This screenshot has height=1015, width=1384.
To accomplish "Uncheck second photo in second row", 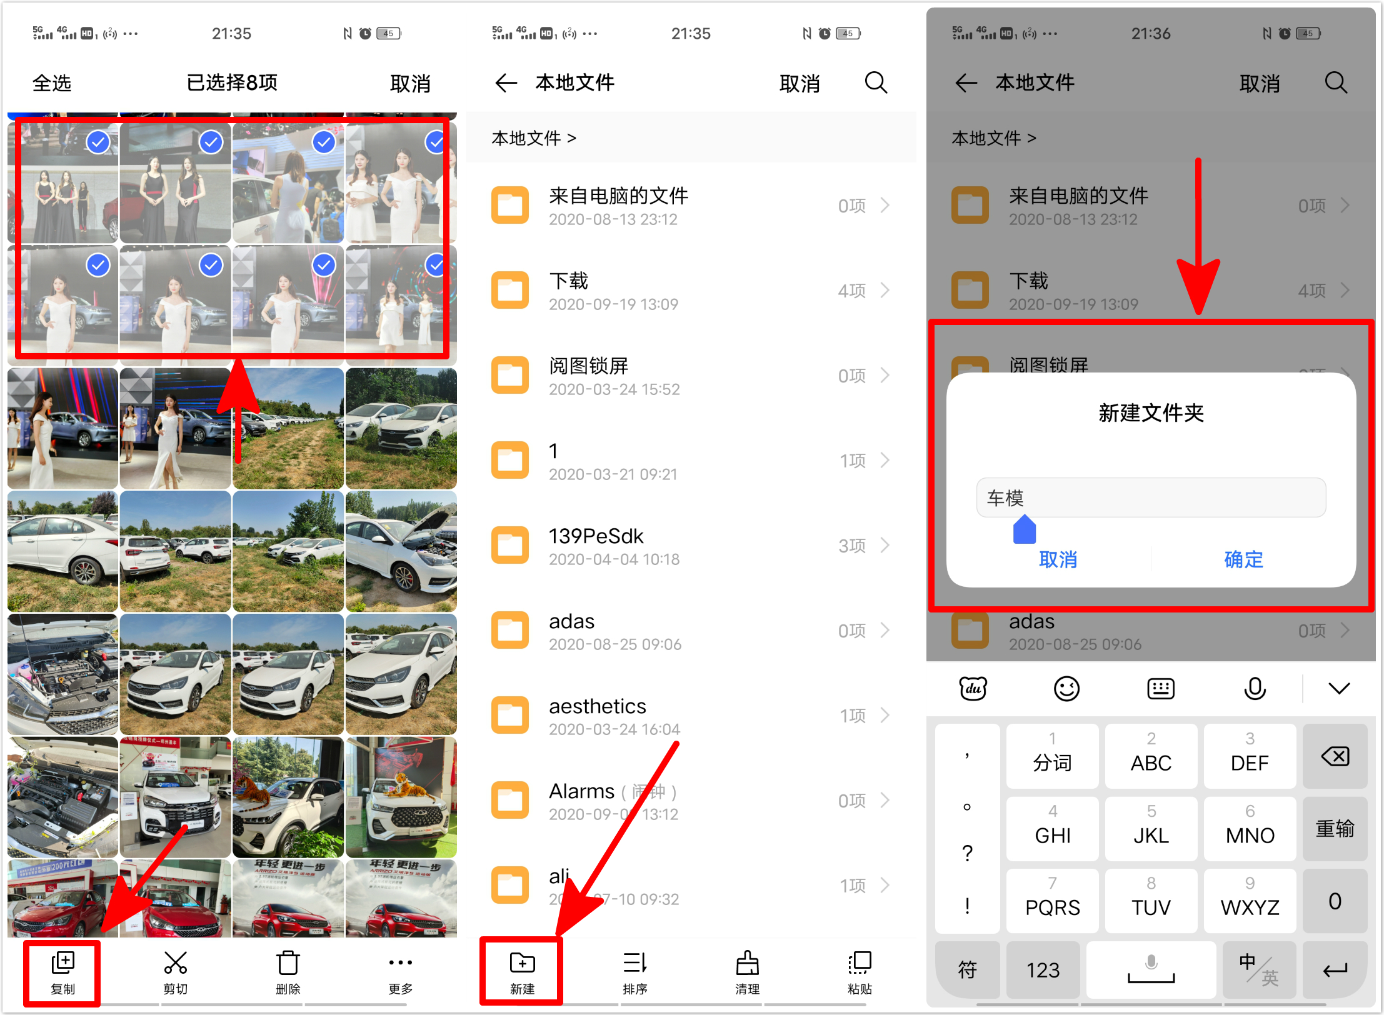I will 211,265.
